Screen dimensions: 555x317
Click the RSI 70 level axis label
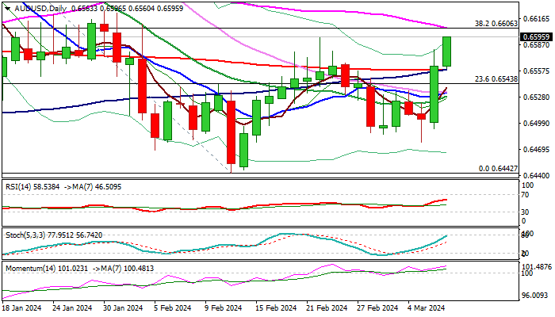coord(525,195)
